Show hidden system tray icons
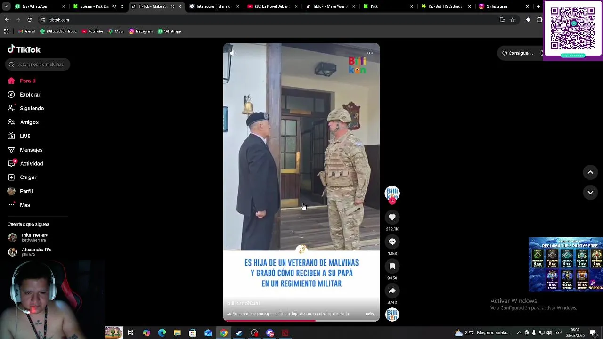603x339 pixels. click(519, 333)
